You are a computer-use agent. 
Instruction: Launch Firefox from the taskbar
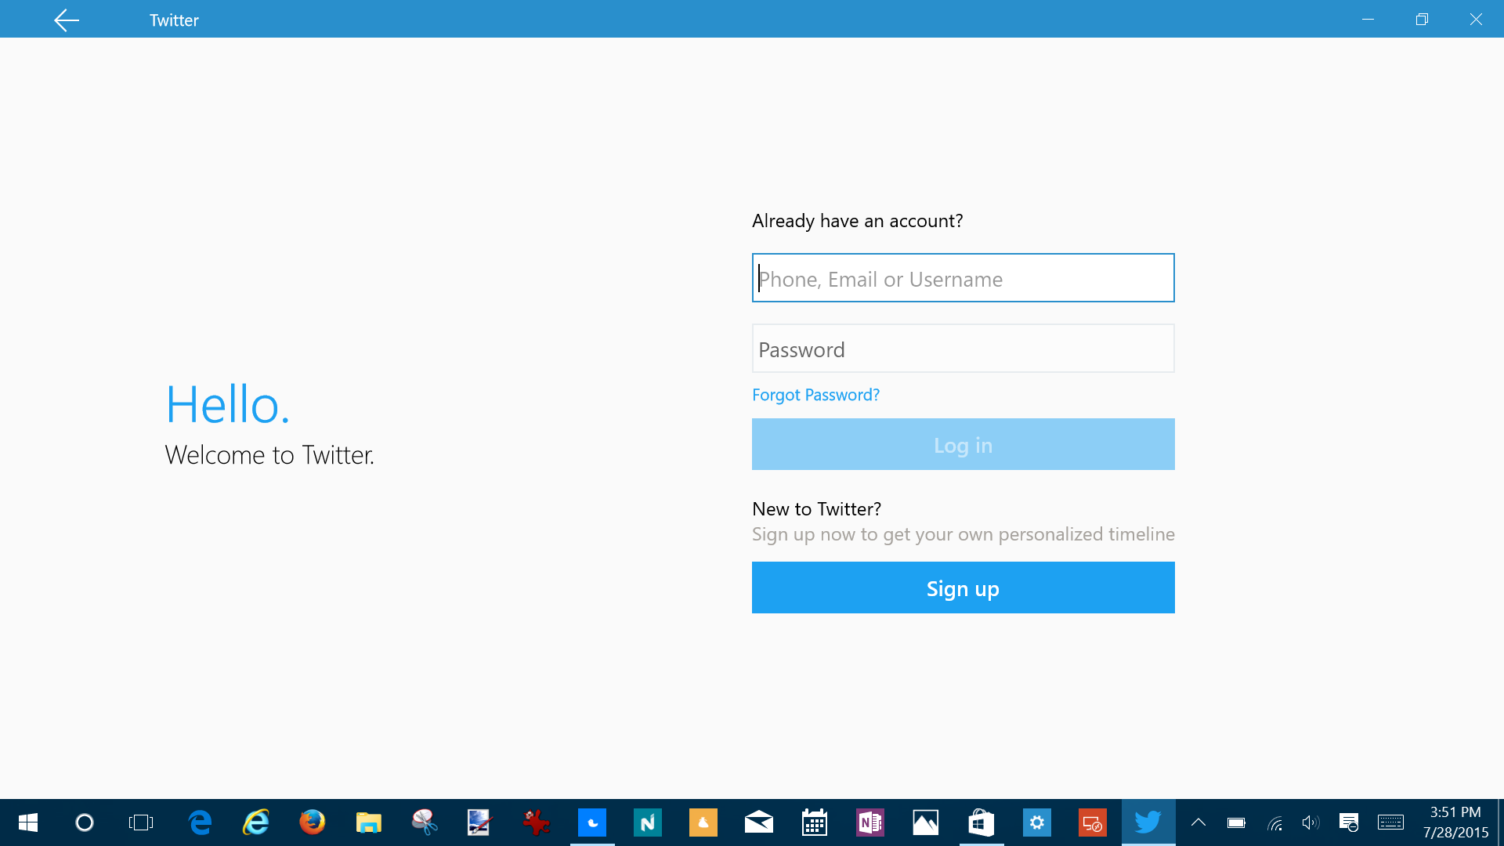[312, 822]
